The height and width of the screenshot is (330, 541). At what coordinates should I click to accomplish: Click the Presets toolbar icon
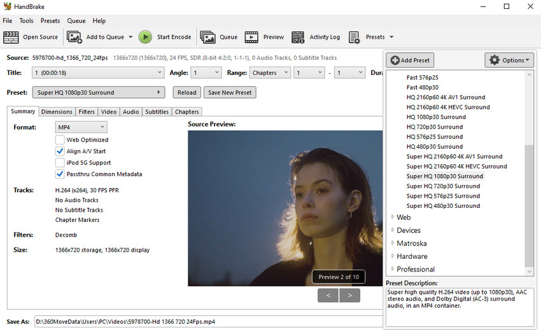(x=355, y=37)
